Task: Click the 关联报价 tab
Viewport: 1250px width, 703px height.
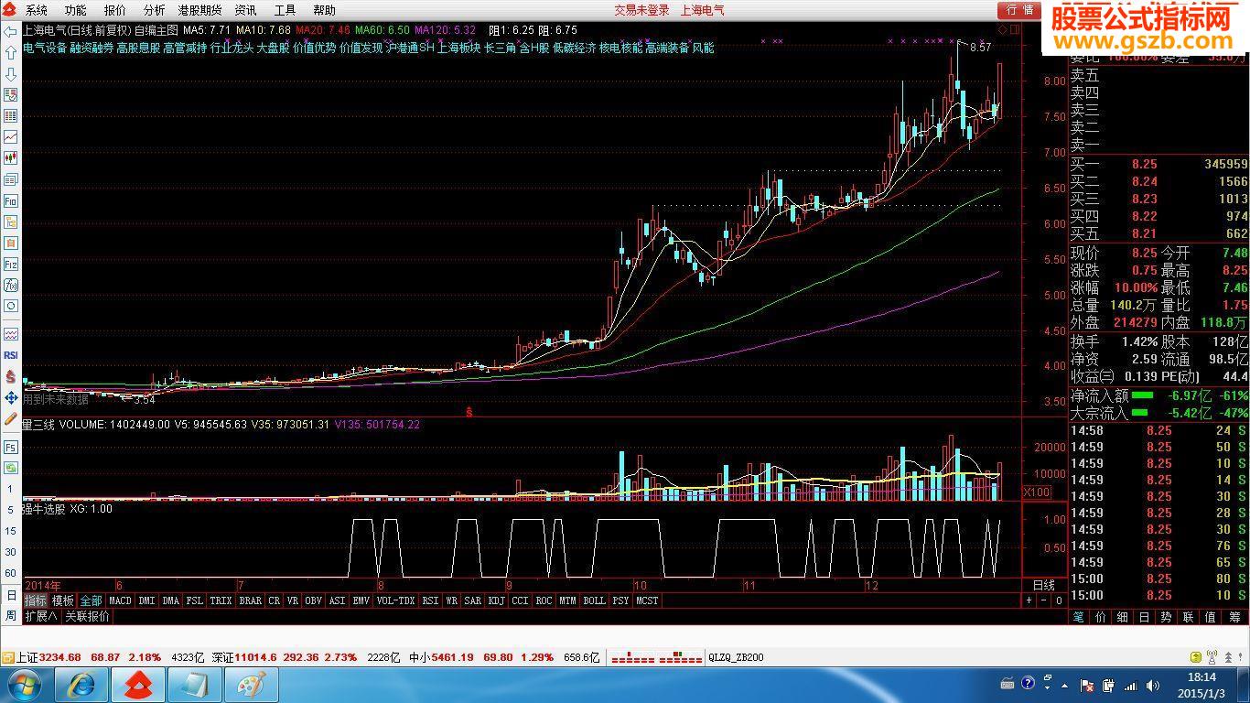Action: 87,616
